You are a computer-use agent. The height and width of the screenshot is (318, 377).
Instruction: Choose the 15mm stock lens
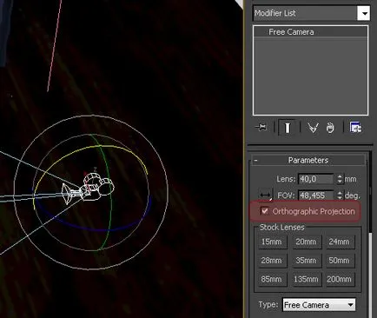[272, 242]
